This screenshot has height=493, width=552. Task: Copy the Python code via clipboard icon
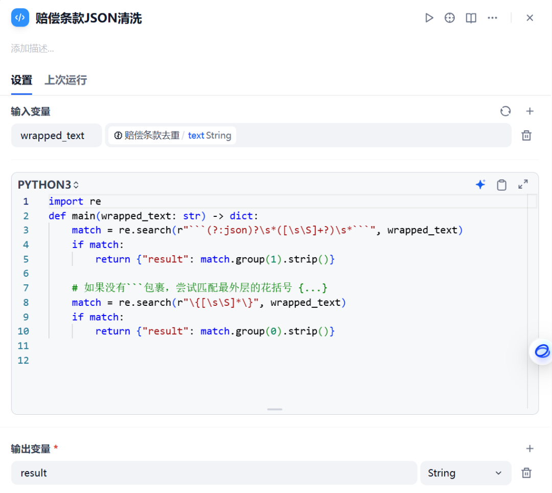tap(501, 185)
